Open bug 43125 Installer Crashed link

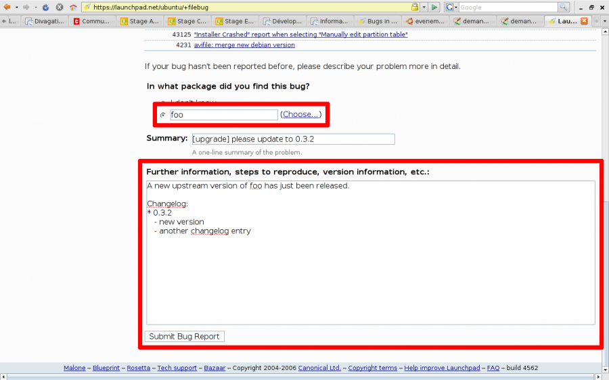[300, 34]
